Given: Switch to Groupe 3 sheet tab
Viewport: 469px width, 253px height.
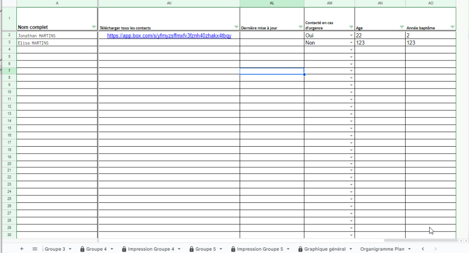Looking at the screenshot, I should [55, 249].
